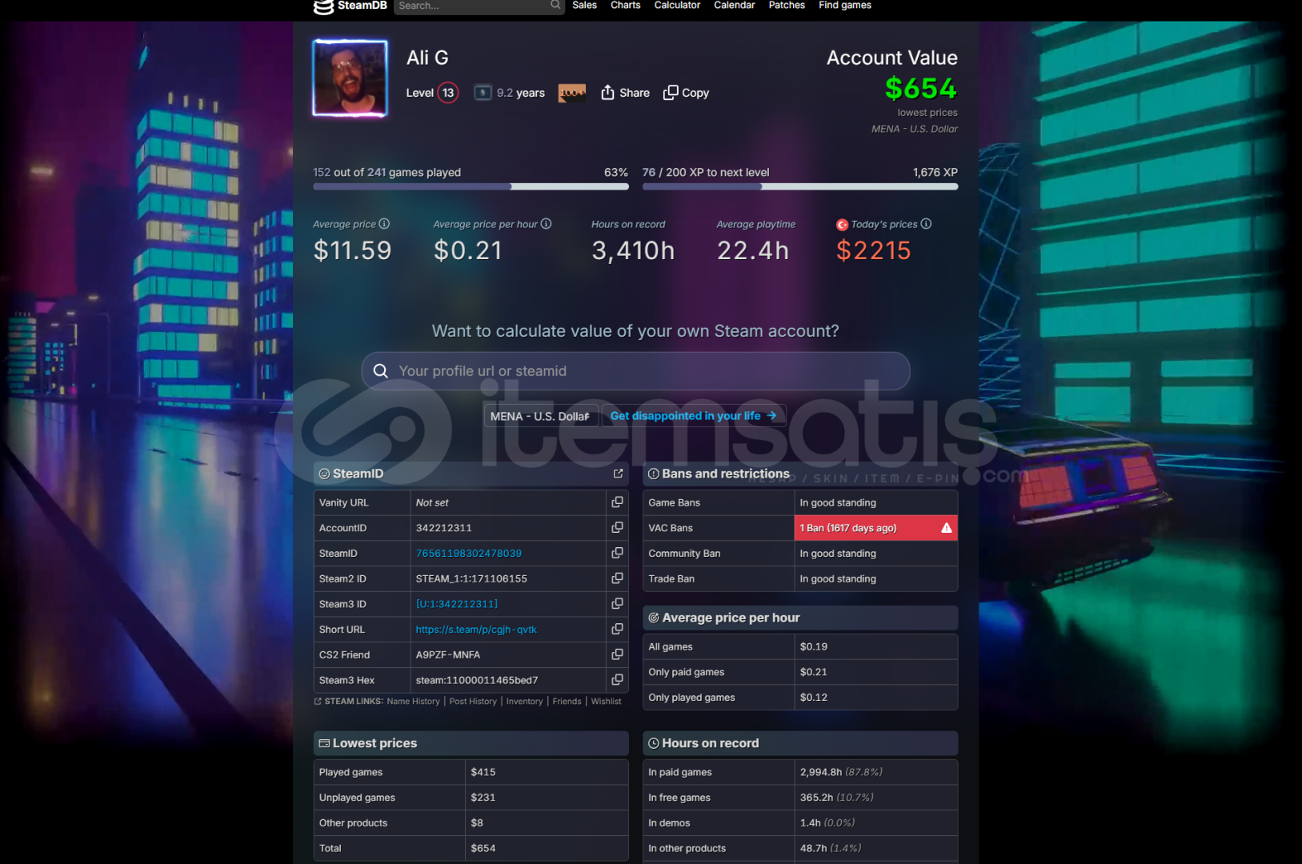Click the Hours on record section header
The image size is (1302, 864).
pos(800,743)
